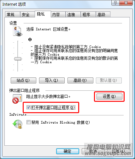Open 高级(V) privacy settings button
The image size is (135, 159).
(x=80, y=81)
